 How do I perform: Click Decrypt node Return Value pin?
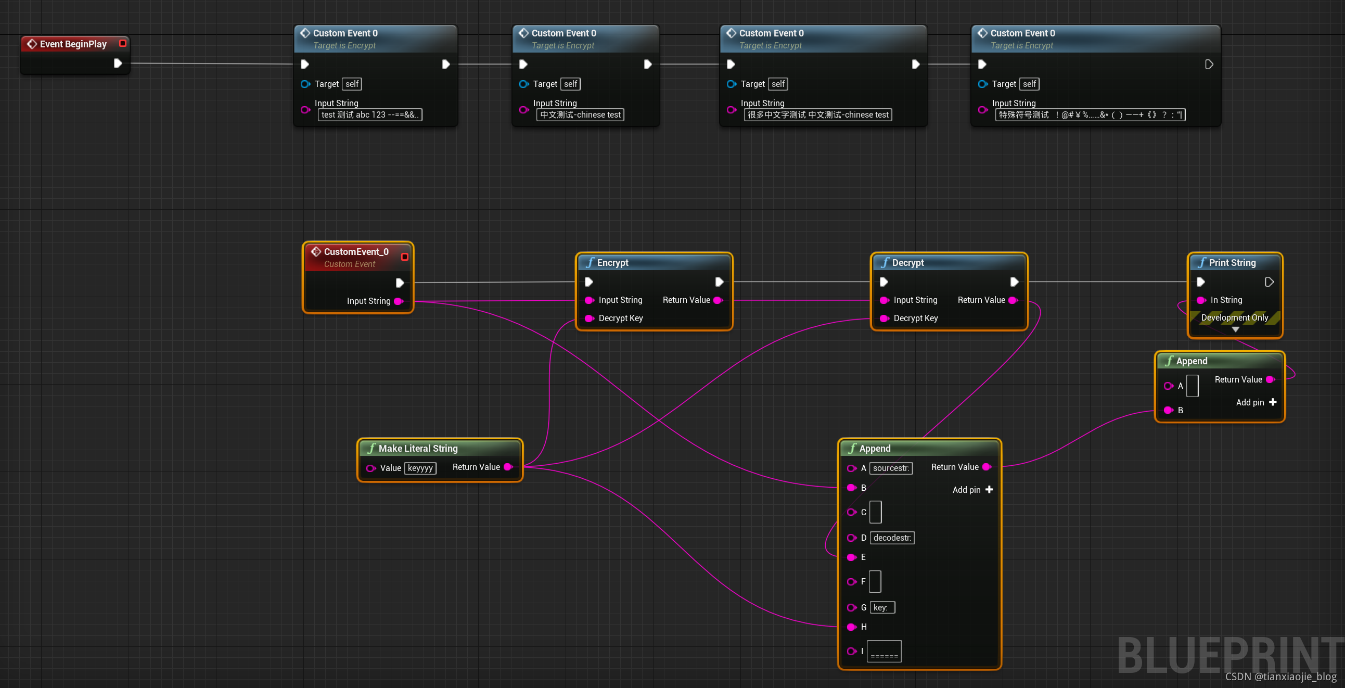1013,300
